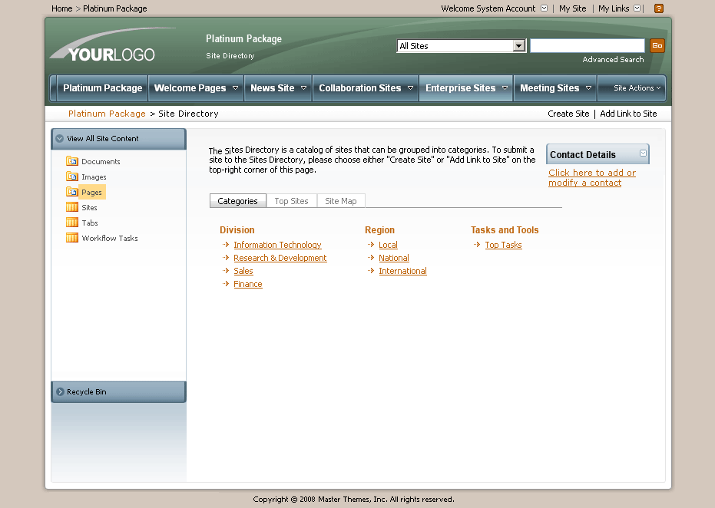
Task: View the Site Map tab
Action: 341,200
